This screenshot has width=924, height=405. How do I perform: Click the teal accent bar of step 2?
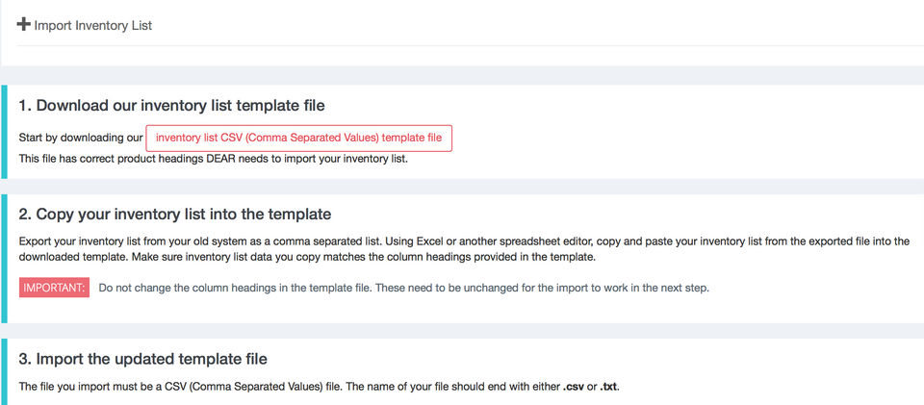[4, 258]
